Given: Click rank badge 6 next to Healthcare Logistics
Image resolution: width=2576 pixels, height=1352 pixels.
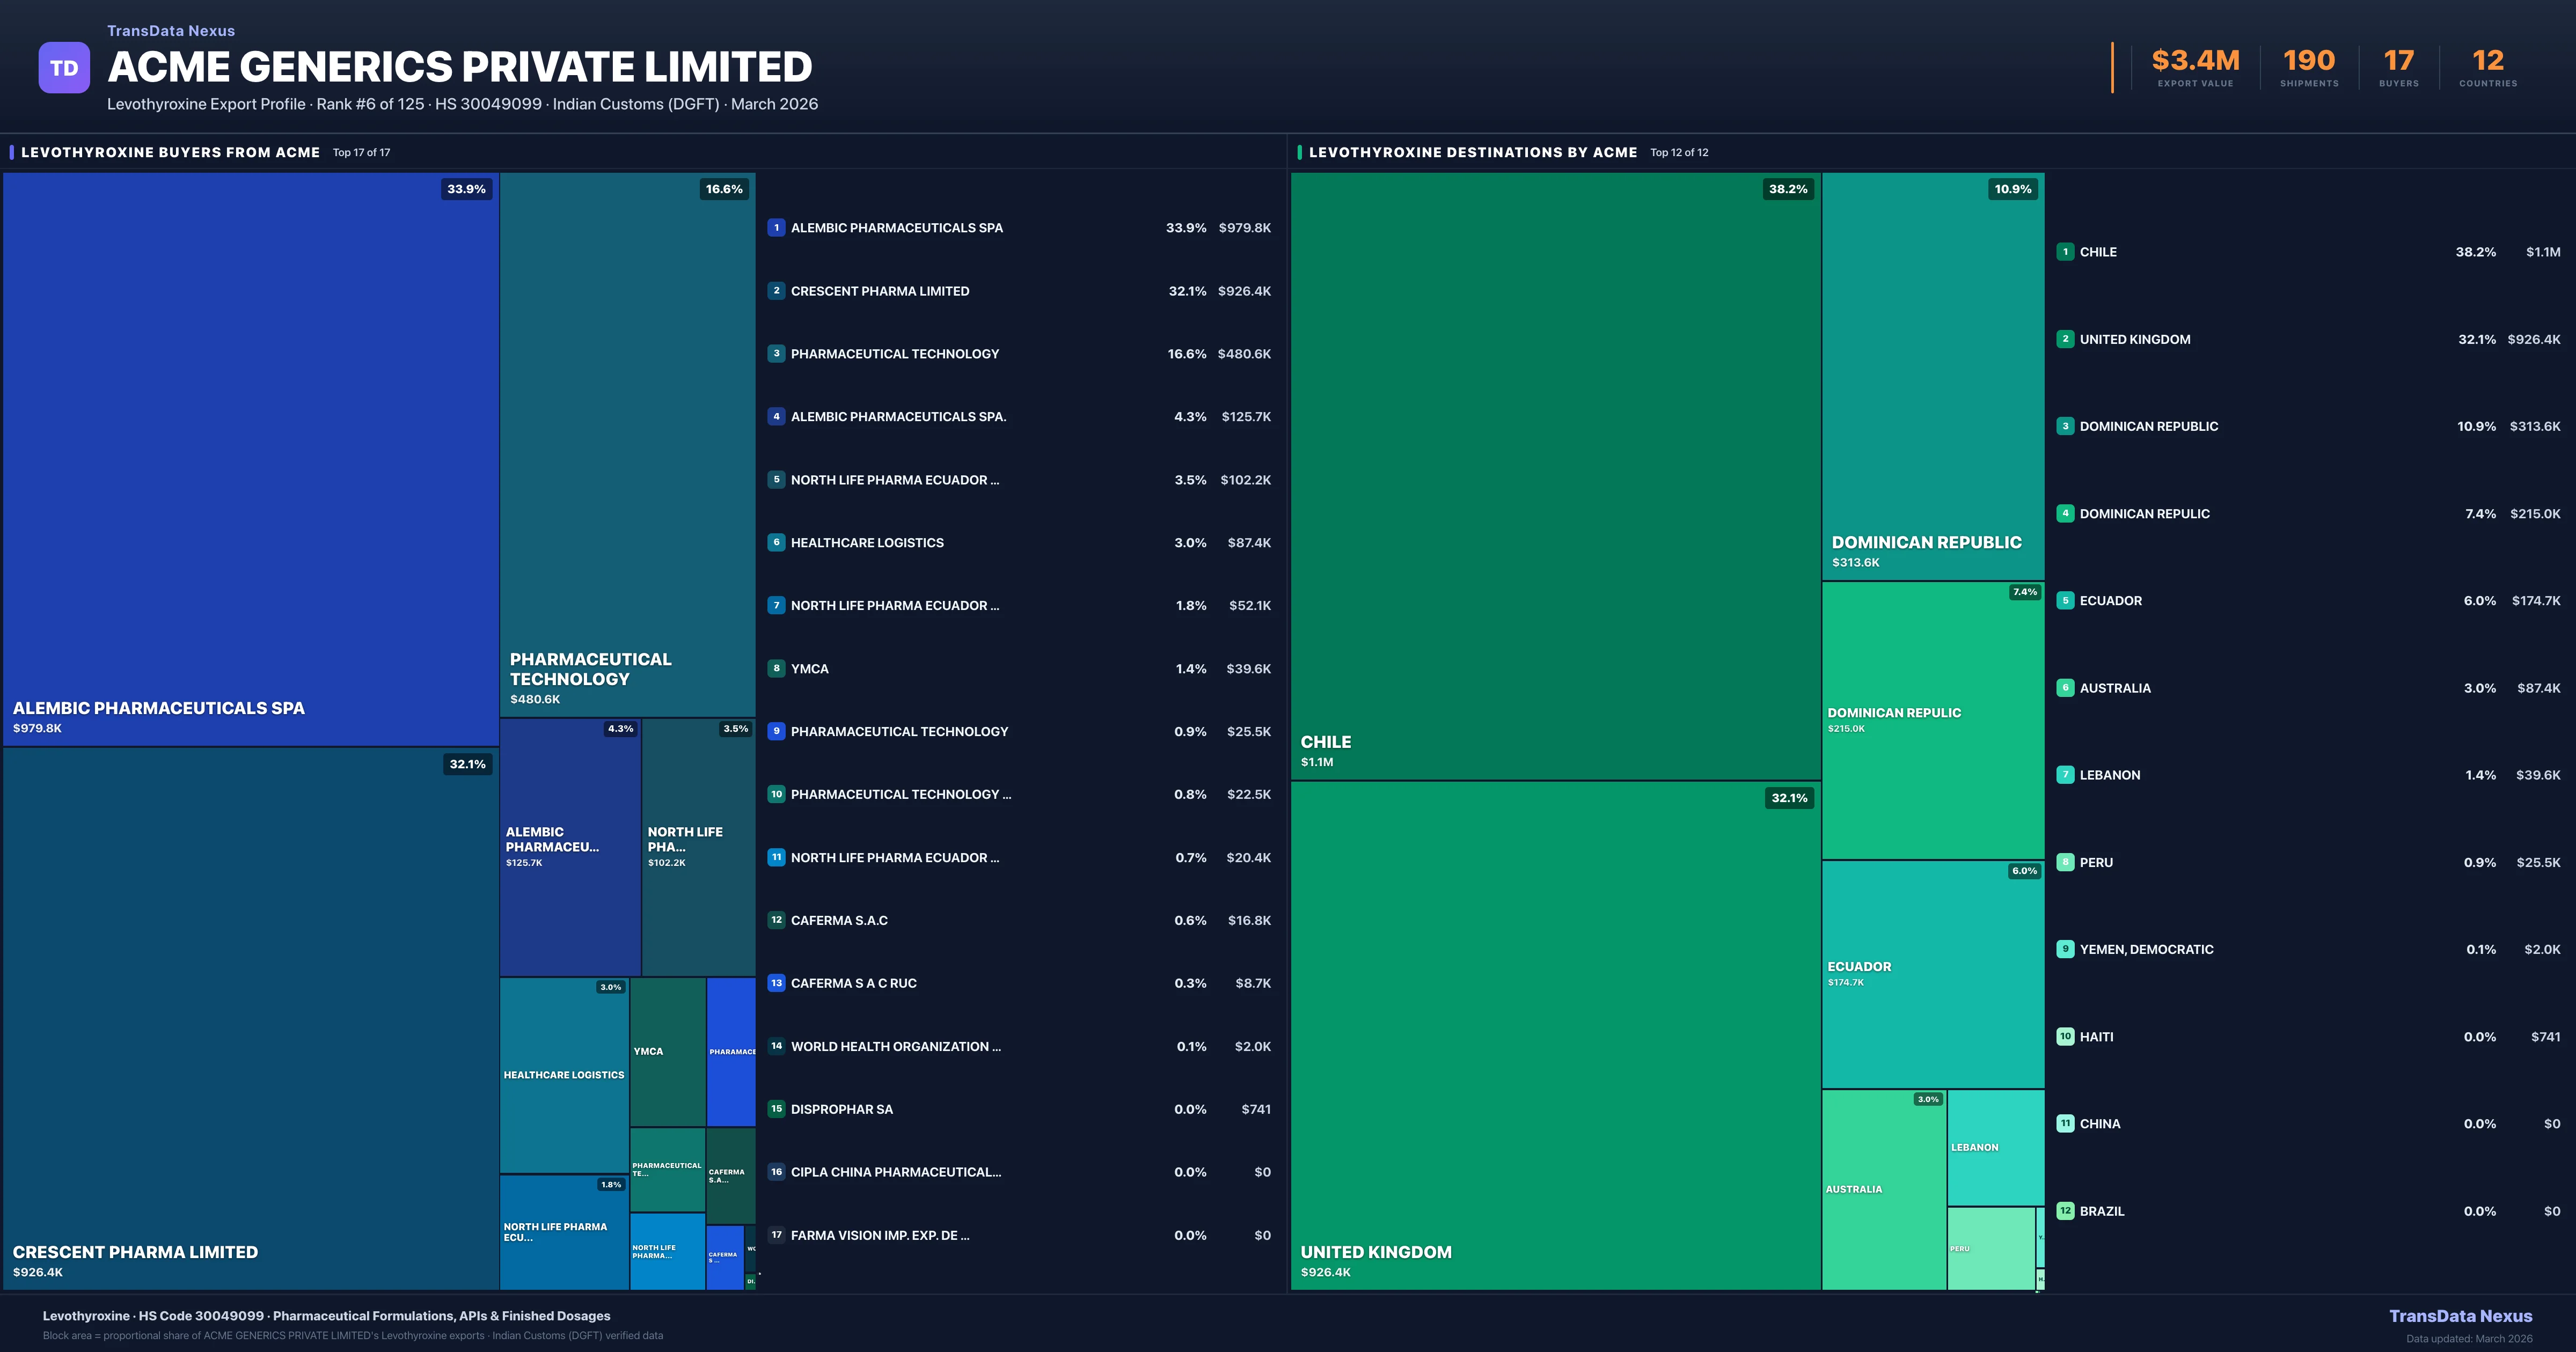Looking at the screenshot, I should tap(776, 542).
